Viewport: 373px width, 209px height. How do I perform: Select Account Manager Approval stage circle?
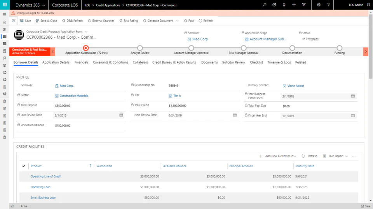(191, 48)
